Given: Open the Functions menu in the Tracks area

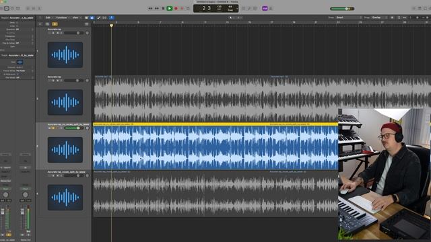Looking at the screenshot, I should point(62,17).
